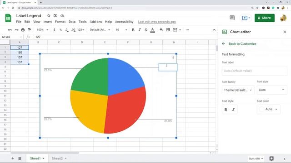Toggle Bold under Text style in Chart editor
The image size is (291, 163).
(226, 110)
